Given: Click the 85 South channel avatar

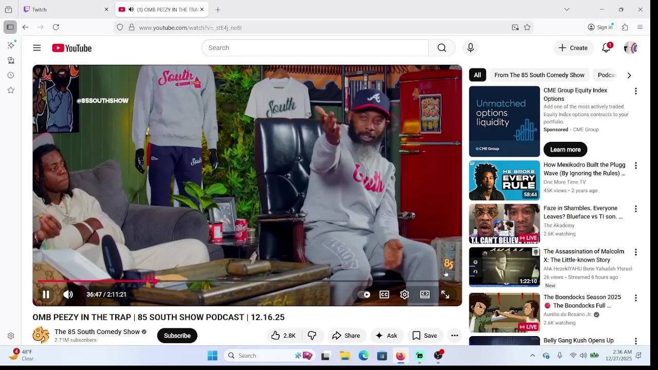Looking at the screenshot, I should point(41,336).
